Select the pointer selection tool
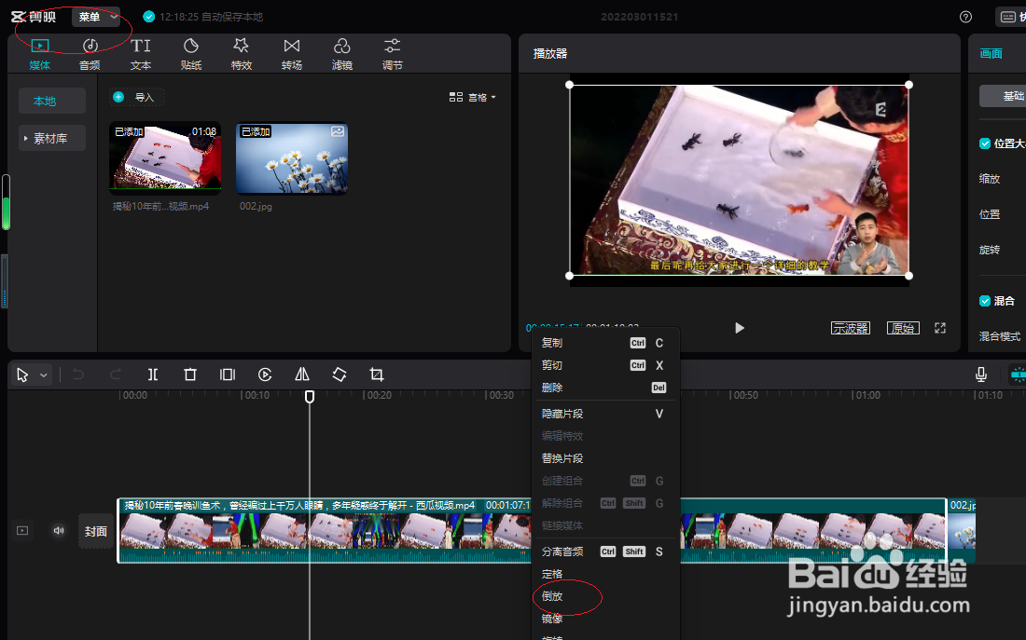 [x=23, y=375]
